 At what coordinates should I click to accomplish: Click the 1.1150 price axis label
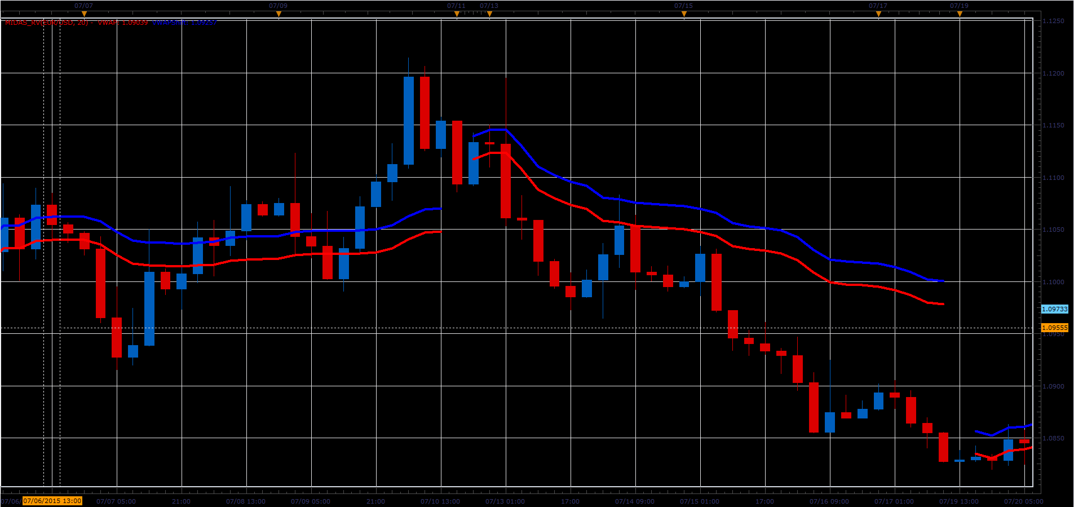(x=1053, y=125)
